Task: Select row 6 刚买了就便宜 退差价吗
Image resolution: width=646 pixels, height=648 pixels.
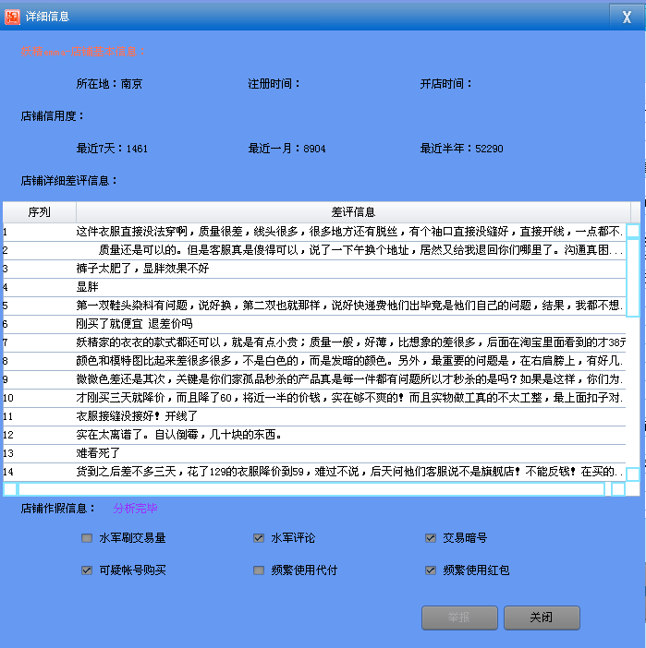Action: [314, 324]
